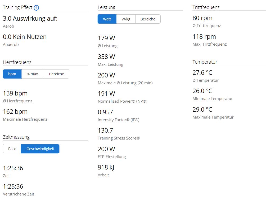Click the FTP-Einstellung label

tap(112, 156)
